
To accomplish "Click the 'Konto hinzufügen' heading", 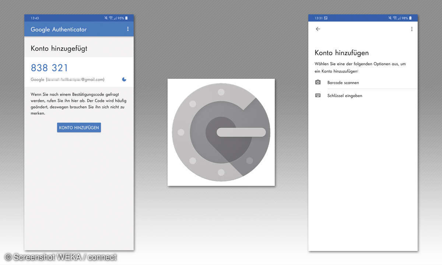I will 342,53.
